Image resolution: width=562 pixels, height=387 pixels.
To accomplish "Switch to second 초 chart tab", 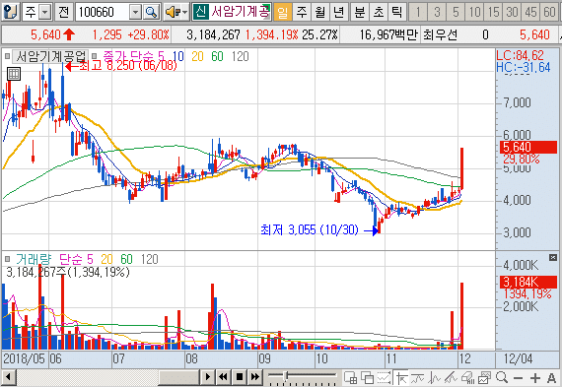I will [x=379, y=12].
